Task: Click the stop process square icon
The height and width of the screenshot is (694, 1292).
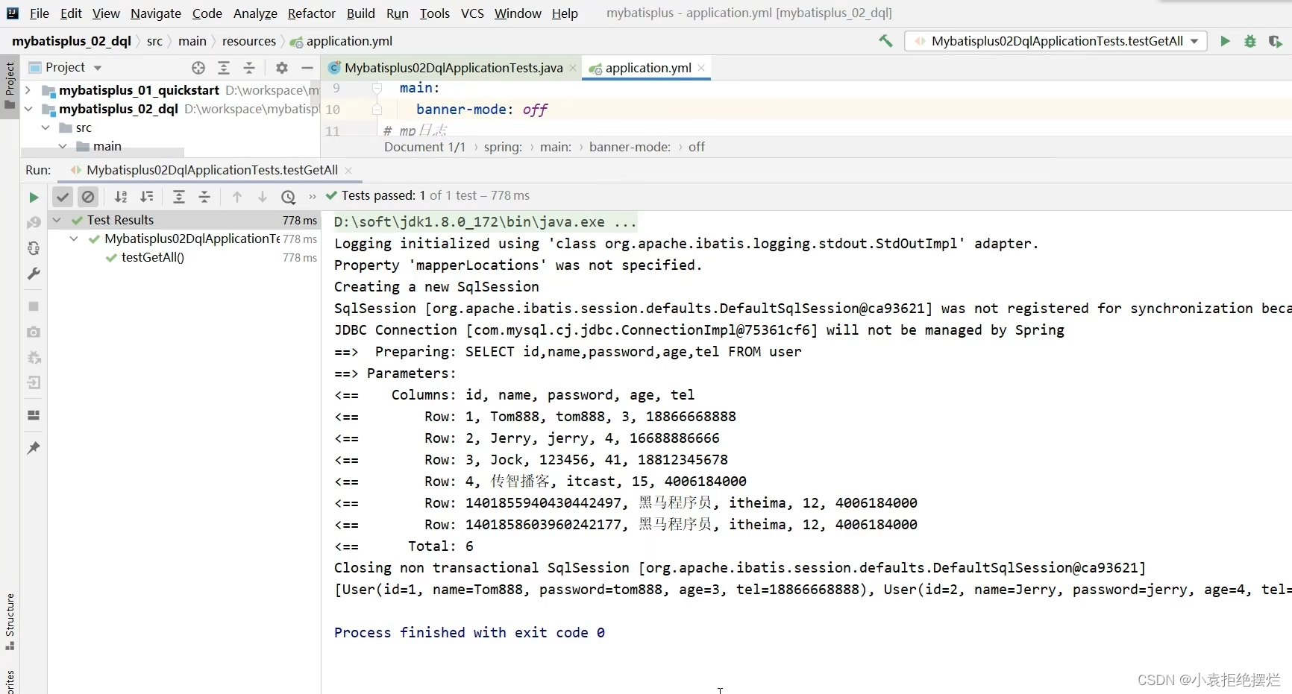Action: point(34,306)
